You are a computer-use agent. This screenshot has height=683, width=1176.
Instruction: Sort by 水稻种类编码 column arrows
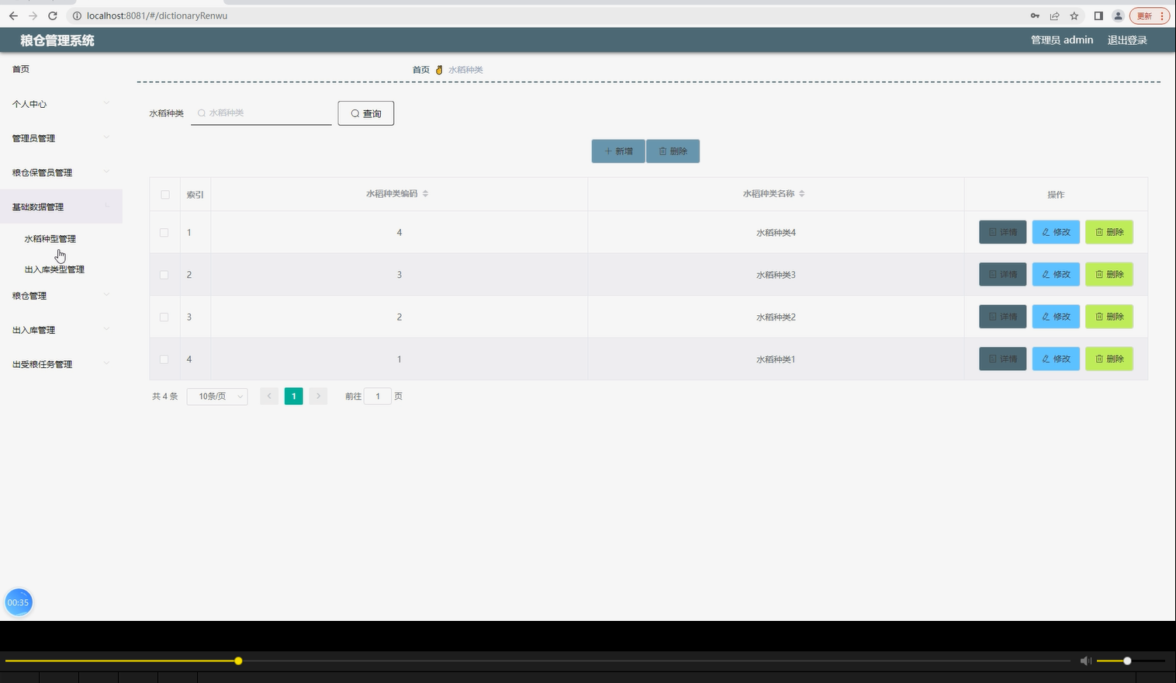(x=425, y=193)
